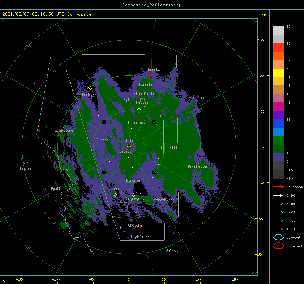Click the Blackfalds label
This screenshot has height=284, width=304.
[144, 94]
